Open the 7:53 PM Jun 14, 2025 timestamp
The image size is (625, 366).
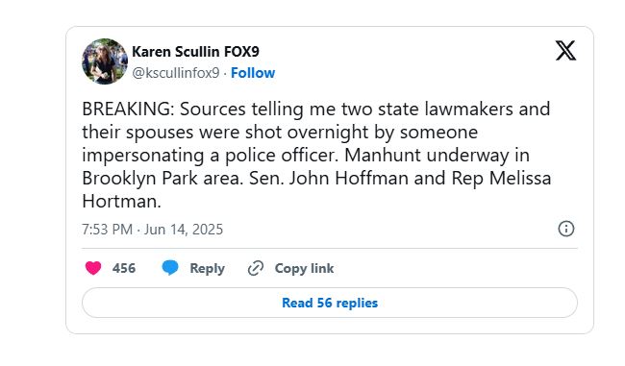(x=152, y=230)
